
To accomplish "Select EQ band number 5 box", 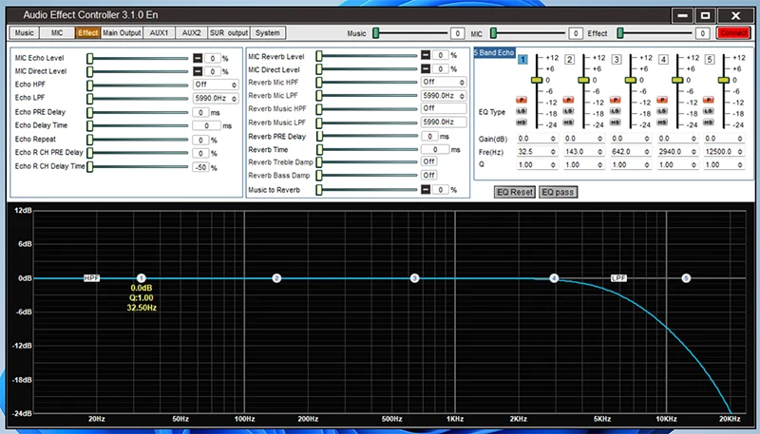I will point(710,59).
